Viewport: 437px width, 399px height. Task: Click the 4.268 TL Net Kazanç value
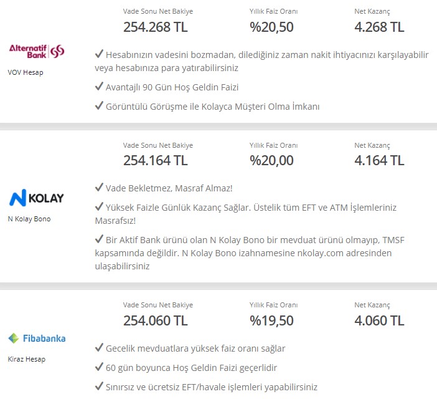[379, 27]
